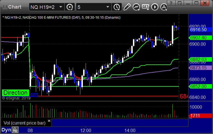Select the pencil drawing tool

(127, 7)
